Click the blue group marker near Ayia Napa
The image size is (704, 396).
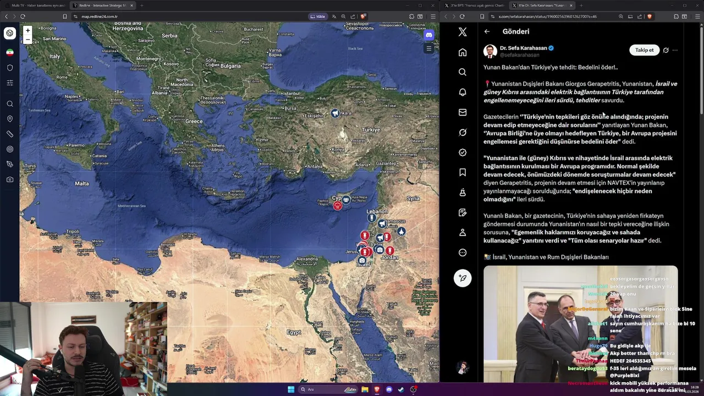pyautogui.click(x=346, y=199)
